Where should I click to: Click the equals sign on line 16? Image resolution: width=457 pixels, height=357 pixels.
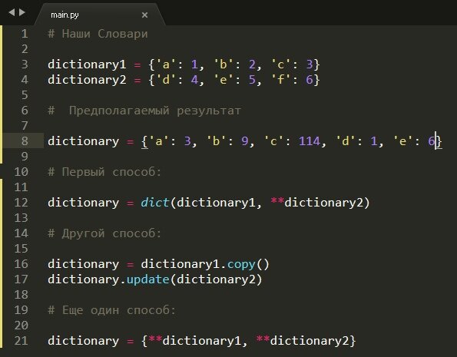[131, 265]
